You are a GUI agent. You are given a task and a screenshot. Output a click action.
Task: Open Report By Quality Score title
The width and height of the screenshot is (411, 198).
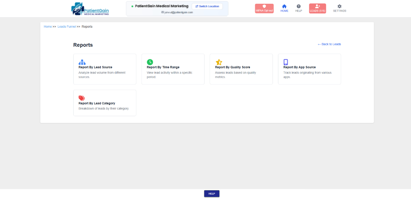232,67
